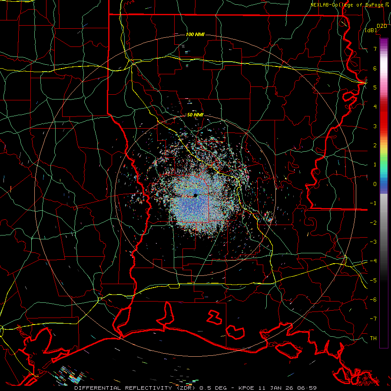
Task: Click the "100 NMI" range ring label
Action: (195, 34)
